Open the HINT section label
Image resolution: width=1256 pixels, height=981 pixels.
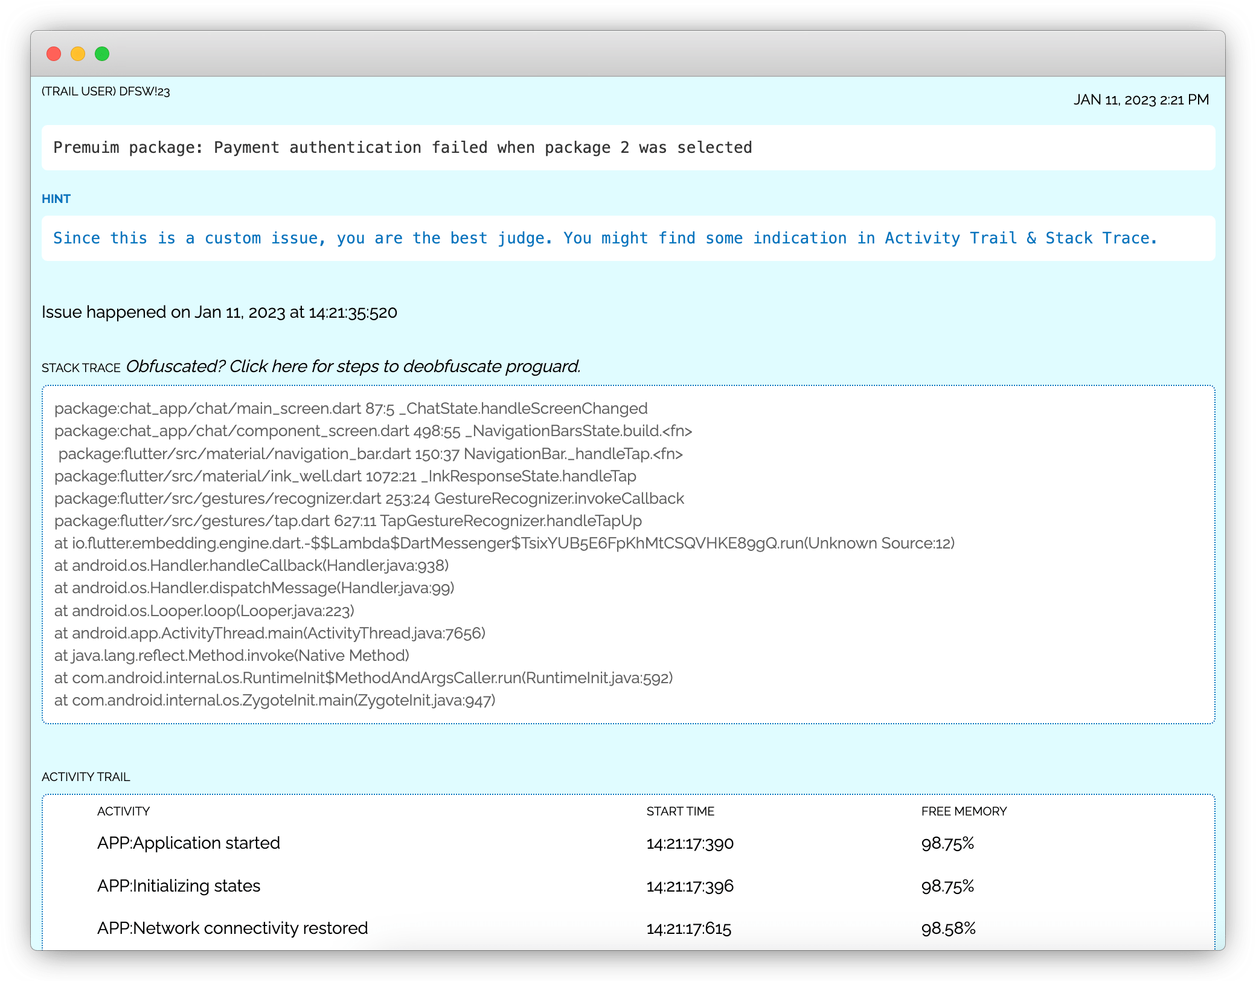(57, 198)
